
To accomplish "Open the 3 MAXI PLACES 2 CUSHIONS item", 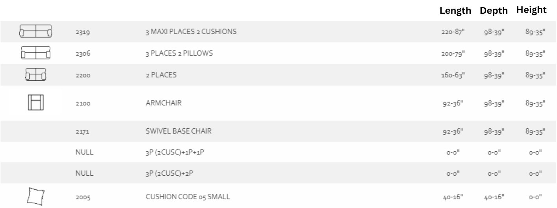I will (x=191, y=32).
